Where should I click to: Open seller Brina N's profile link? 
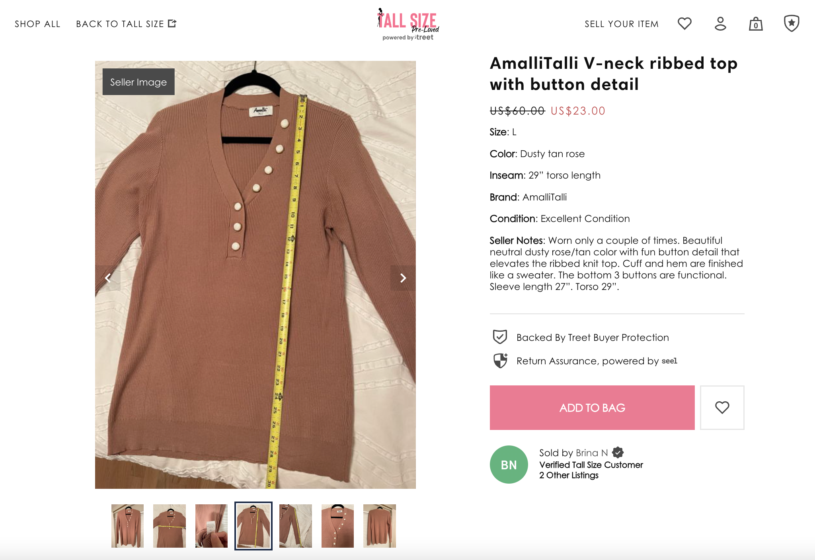(x=592, y=453)
